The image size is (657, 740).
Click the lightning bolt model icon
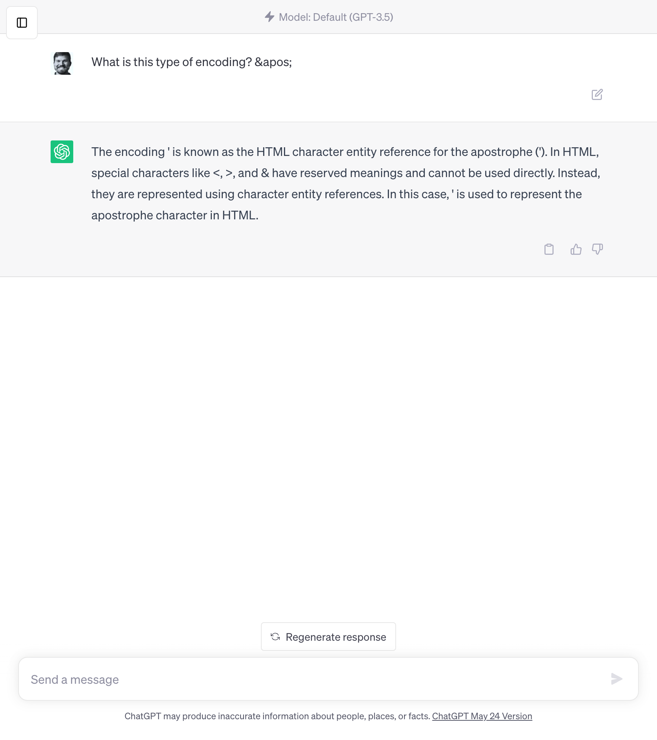pos(269,17)
